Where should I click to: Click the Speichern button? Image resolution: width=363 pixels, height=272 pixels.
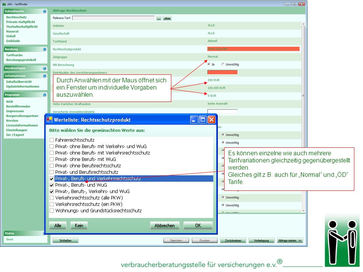tap(176, 241)
